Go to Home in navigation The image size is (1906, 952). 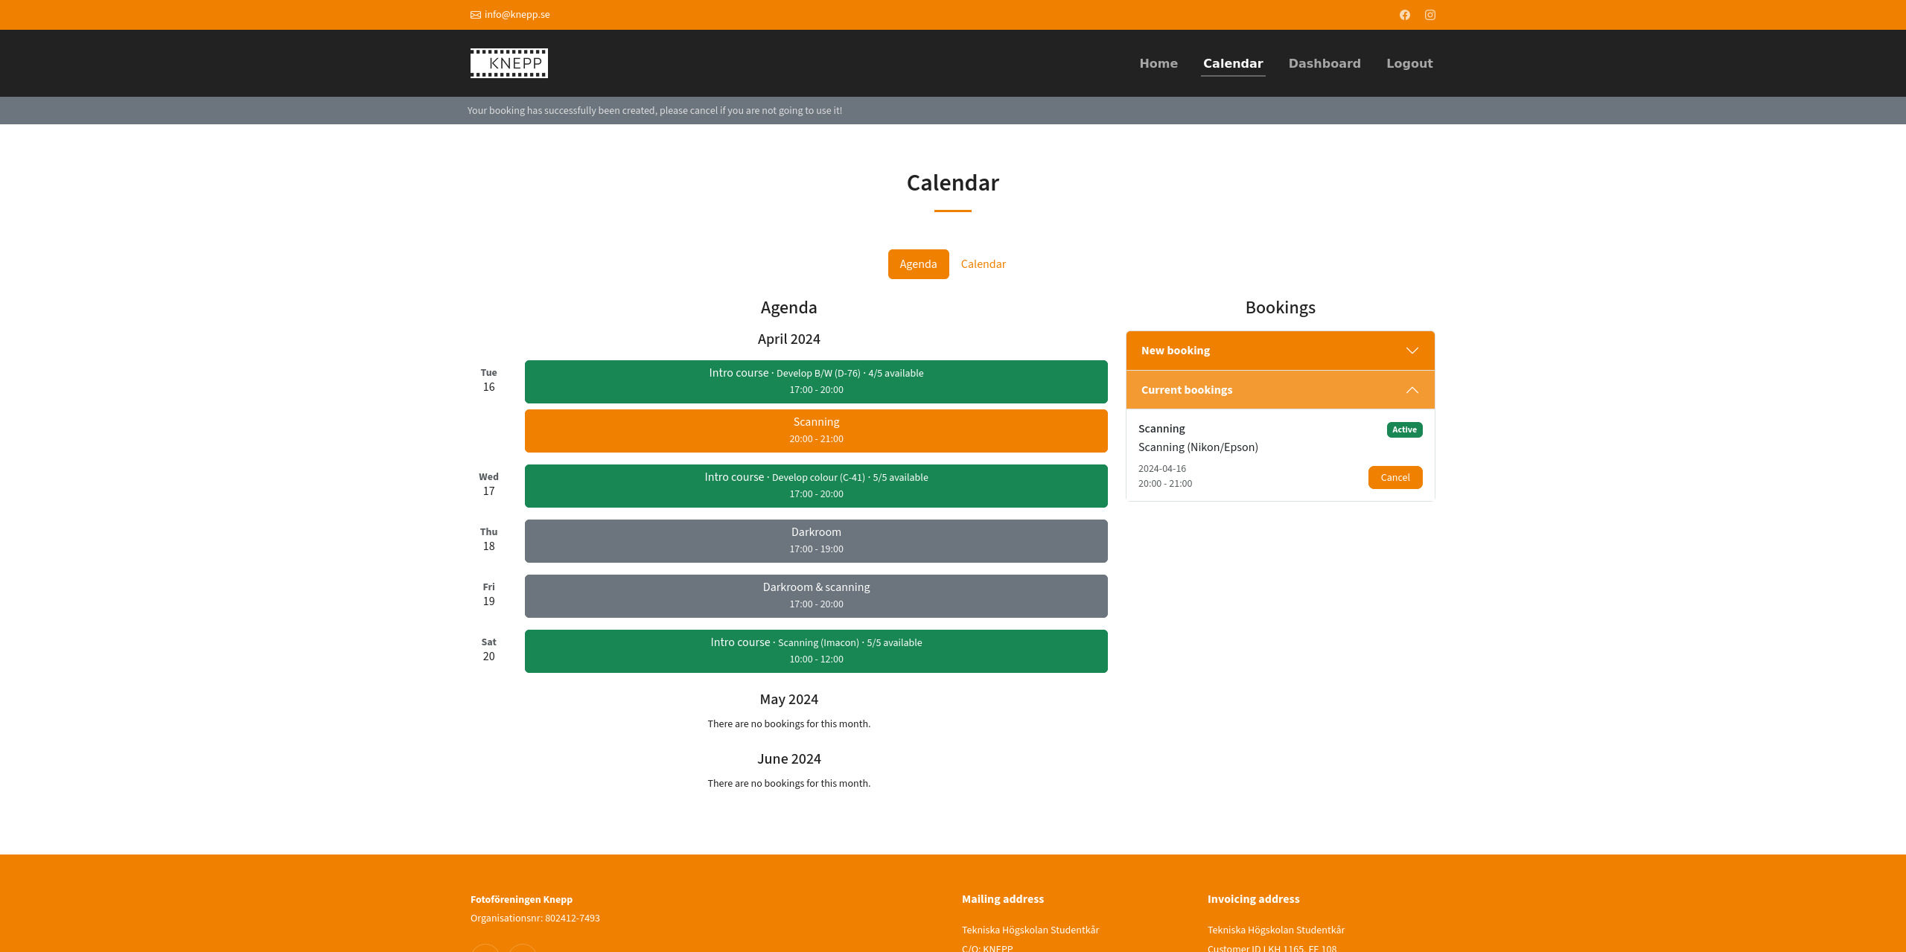tap(1158, 63)
